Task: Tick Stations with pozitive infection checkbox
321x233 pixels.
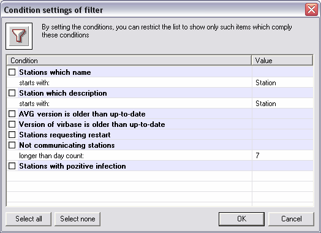Action: point(12,166)
